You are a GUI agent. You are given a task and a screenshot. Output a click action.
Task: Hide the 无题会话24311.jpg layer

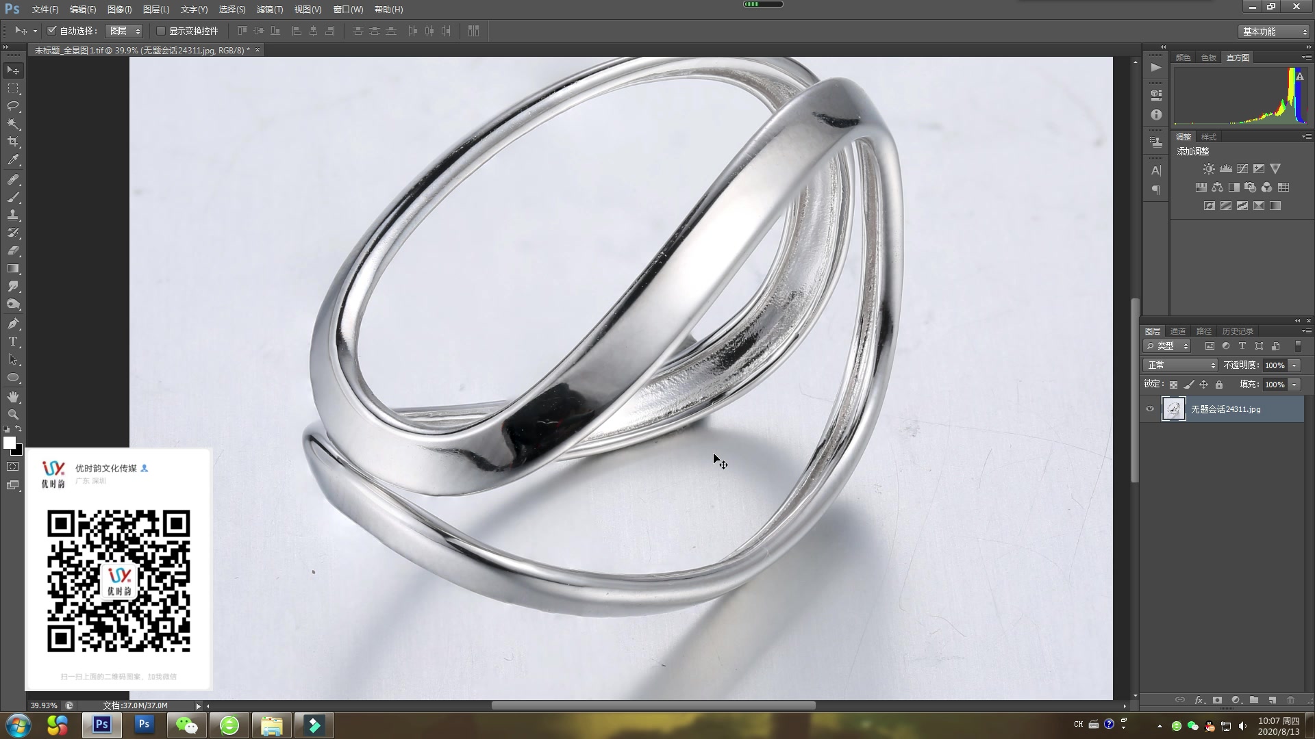click(1150, 409)
